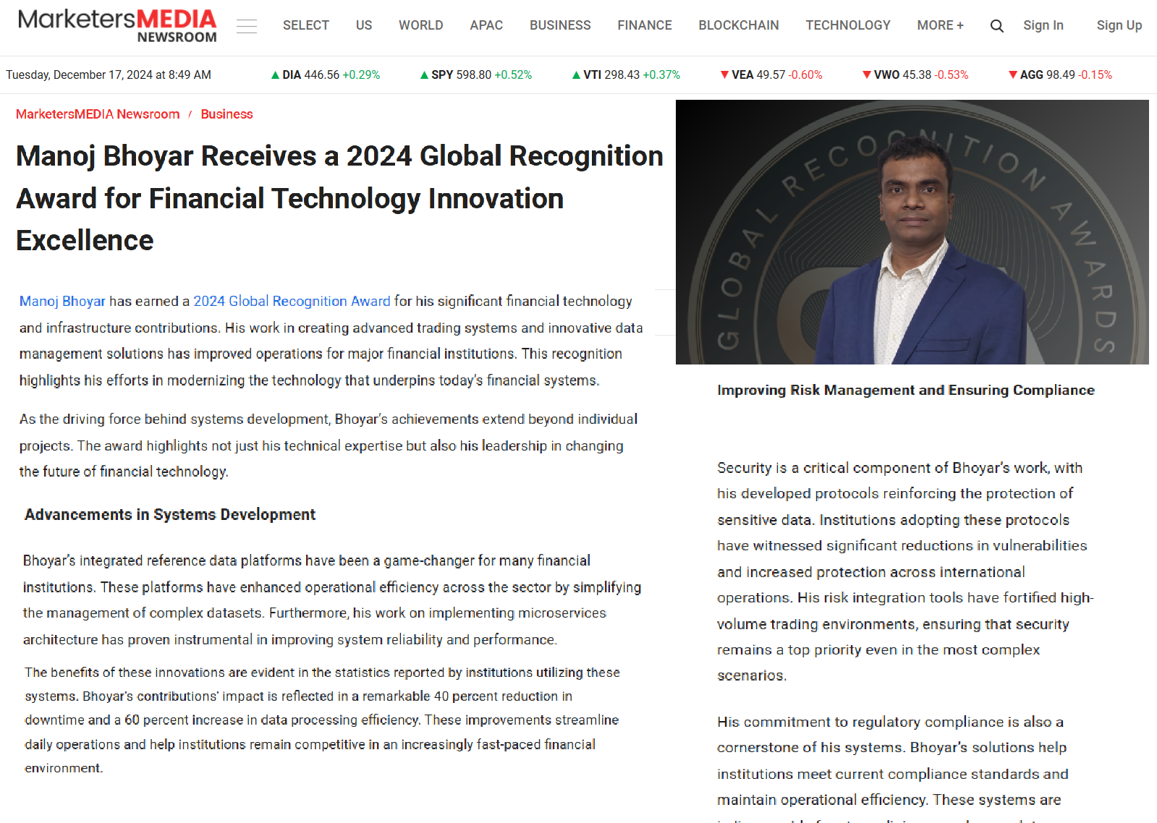Viewport: 1157px width, 823px height.
Task: Open the BUSINESS nav item
Action: (560, 25)
